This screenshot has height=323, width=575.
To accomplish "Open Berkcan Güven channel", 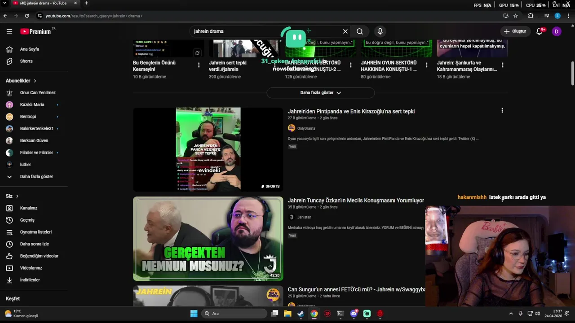I will point(34,140).
